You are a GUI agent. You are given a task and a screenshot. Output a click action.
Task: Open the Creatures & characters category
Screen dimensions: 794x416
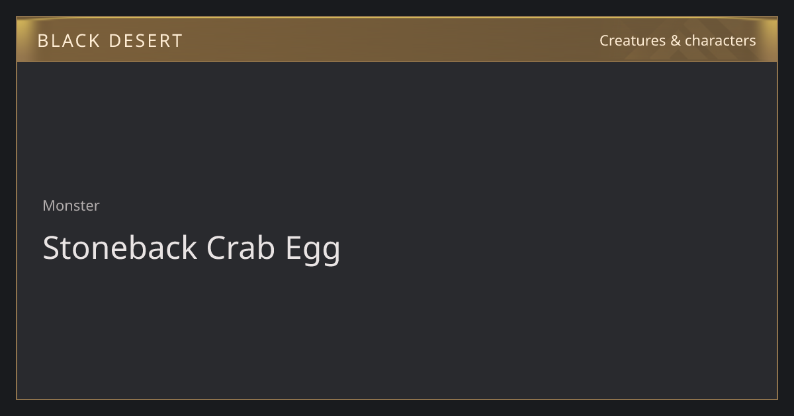[678, 40]
